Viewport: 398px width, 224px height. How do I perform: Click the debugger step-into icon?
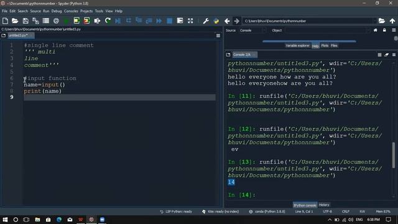[139, 21]
